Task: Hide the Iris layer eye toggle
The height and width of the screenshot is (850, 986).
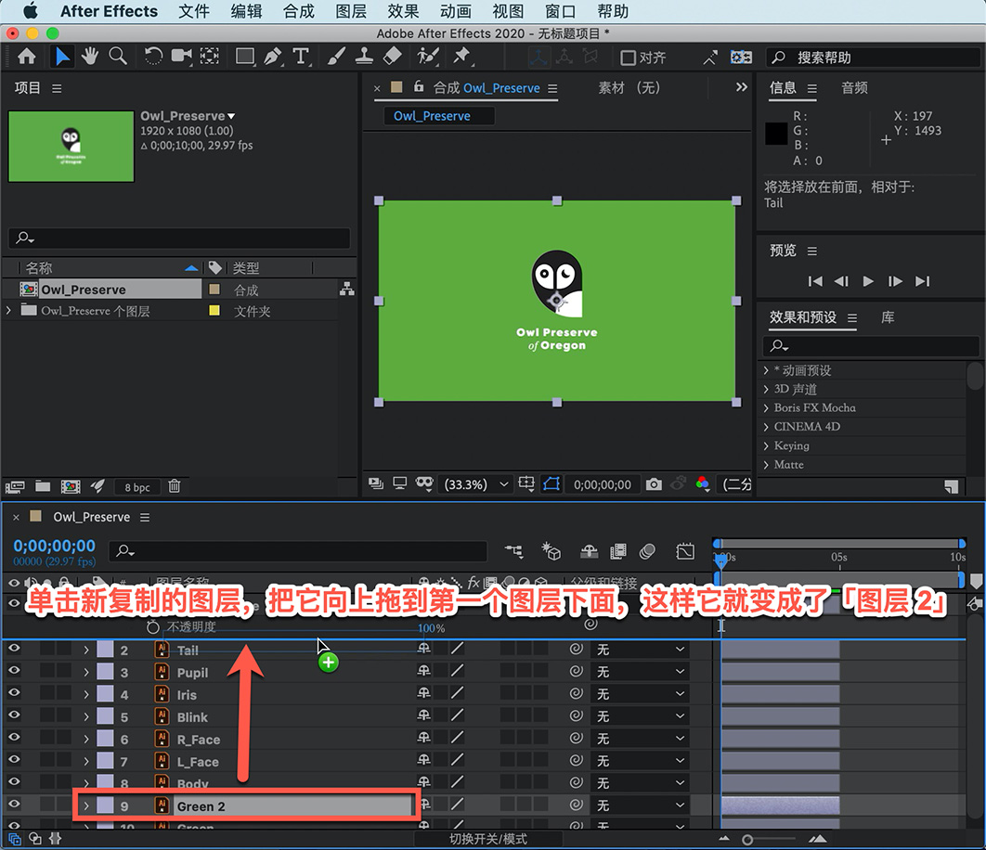Action: point(14,693)
